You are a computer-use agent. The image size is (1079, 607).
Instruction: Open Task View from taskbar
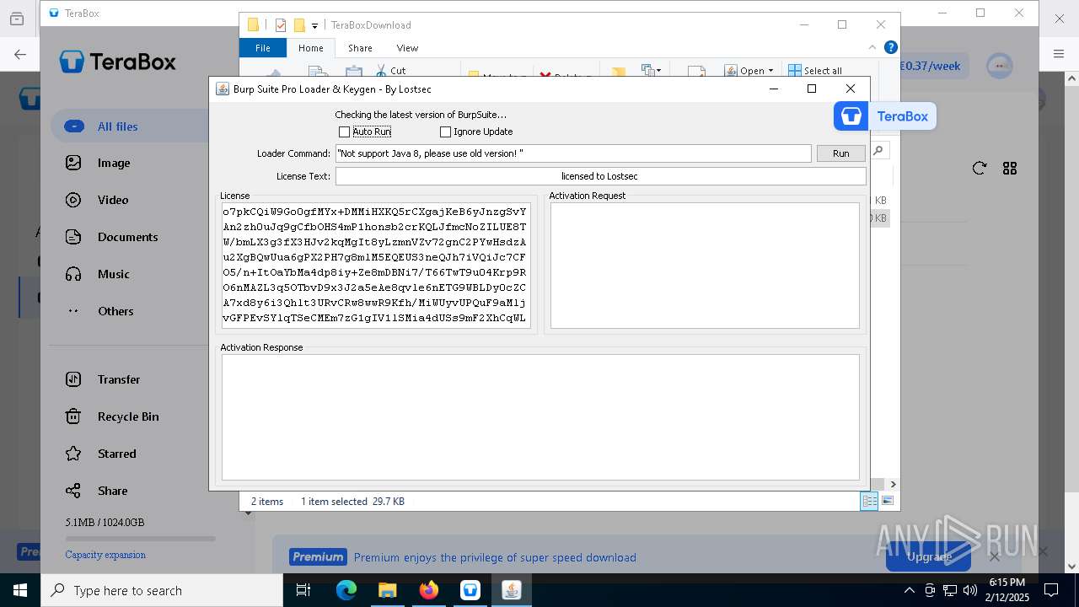click(303, 590)
